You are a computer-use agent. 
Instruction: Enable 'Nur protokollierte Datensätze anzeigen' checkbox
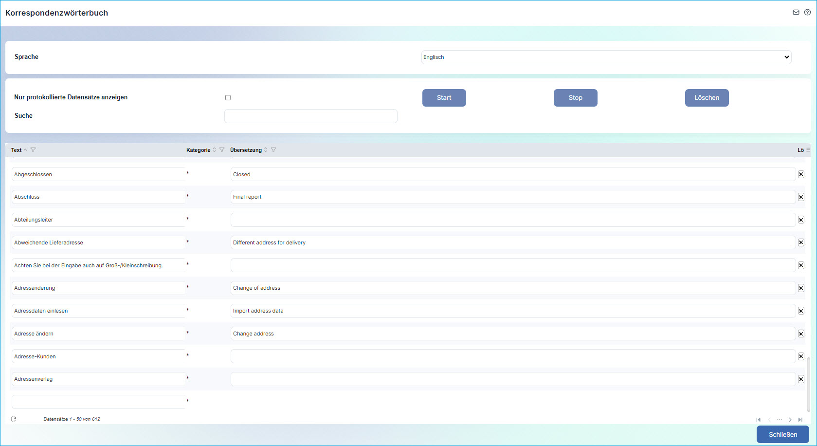(228, 98)
